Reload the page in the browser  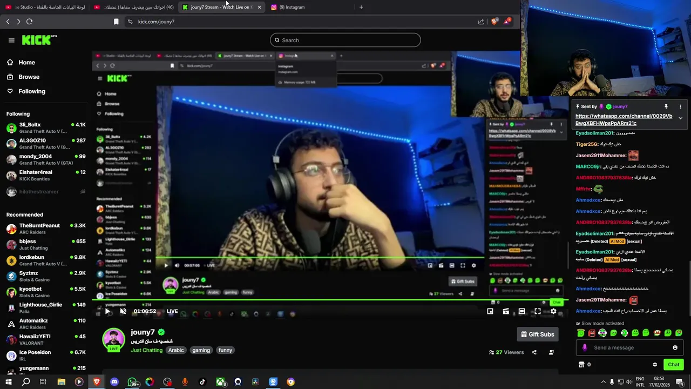click(x=29, y=22)
